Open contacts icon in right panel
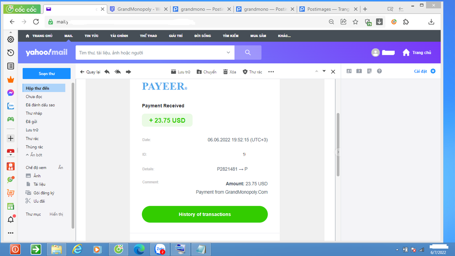This screenshot has width=455, height=256. pos(349,71)
